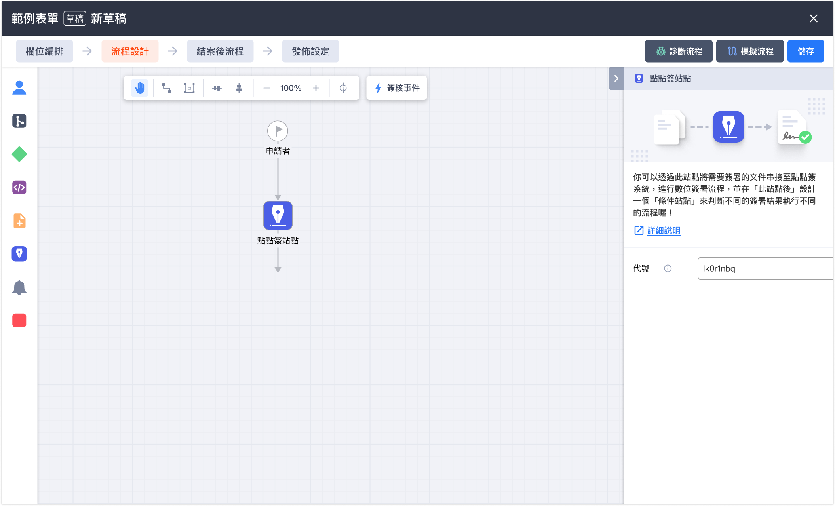This screenshot has height=506, width=835.
Task: Click the connector line tool icon
Action: click(167, 88)
